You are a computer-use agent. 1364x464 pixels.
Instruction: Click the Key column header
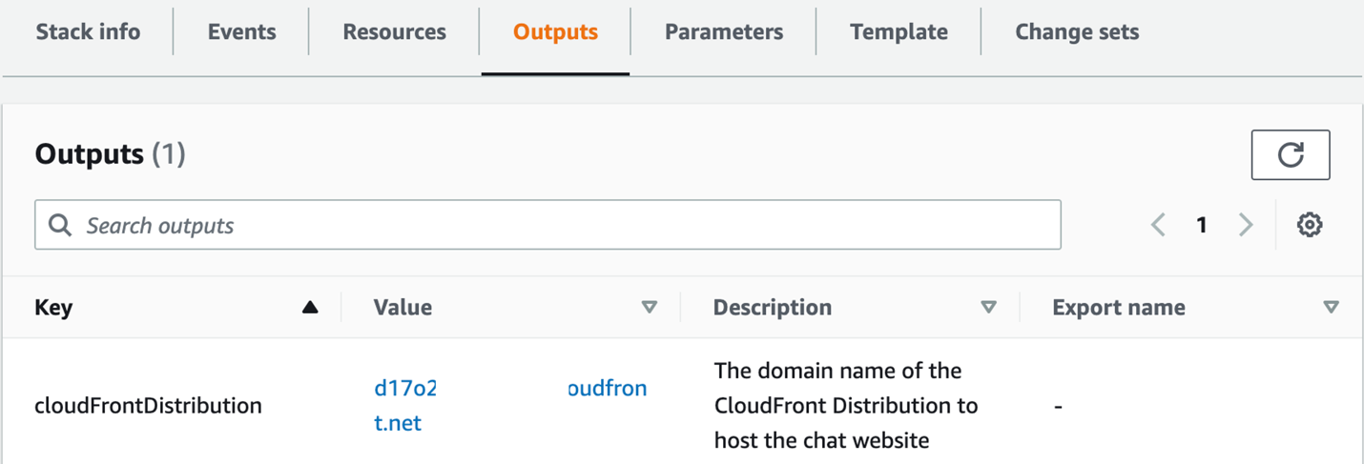(54, 307)
